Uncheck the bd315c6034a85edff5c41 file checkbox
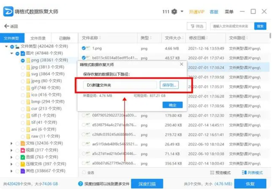273x192 pixels. pos(84,58)
